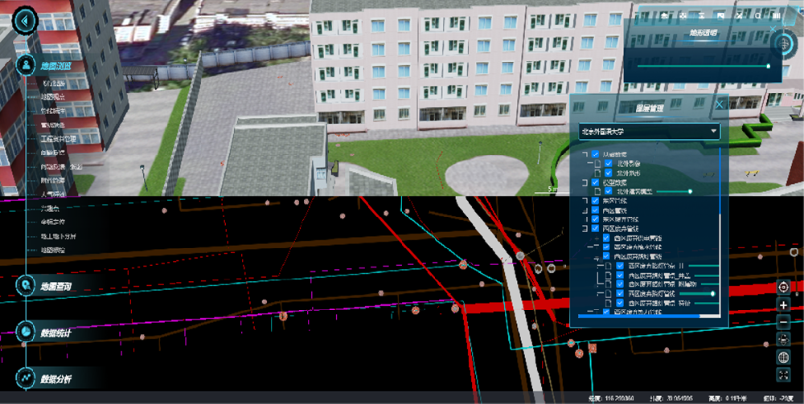Collapse the 西区综合管线 tree node

point(585,228)
